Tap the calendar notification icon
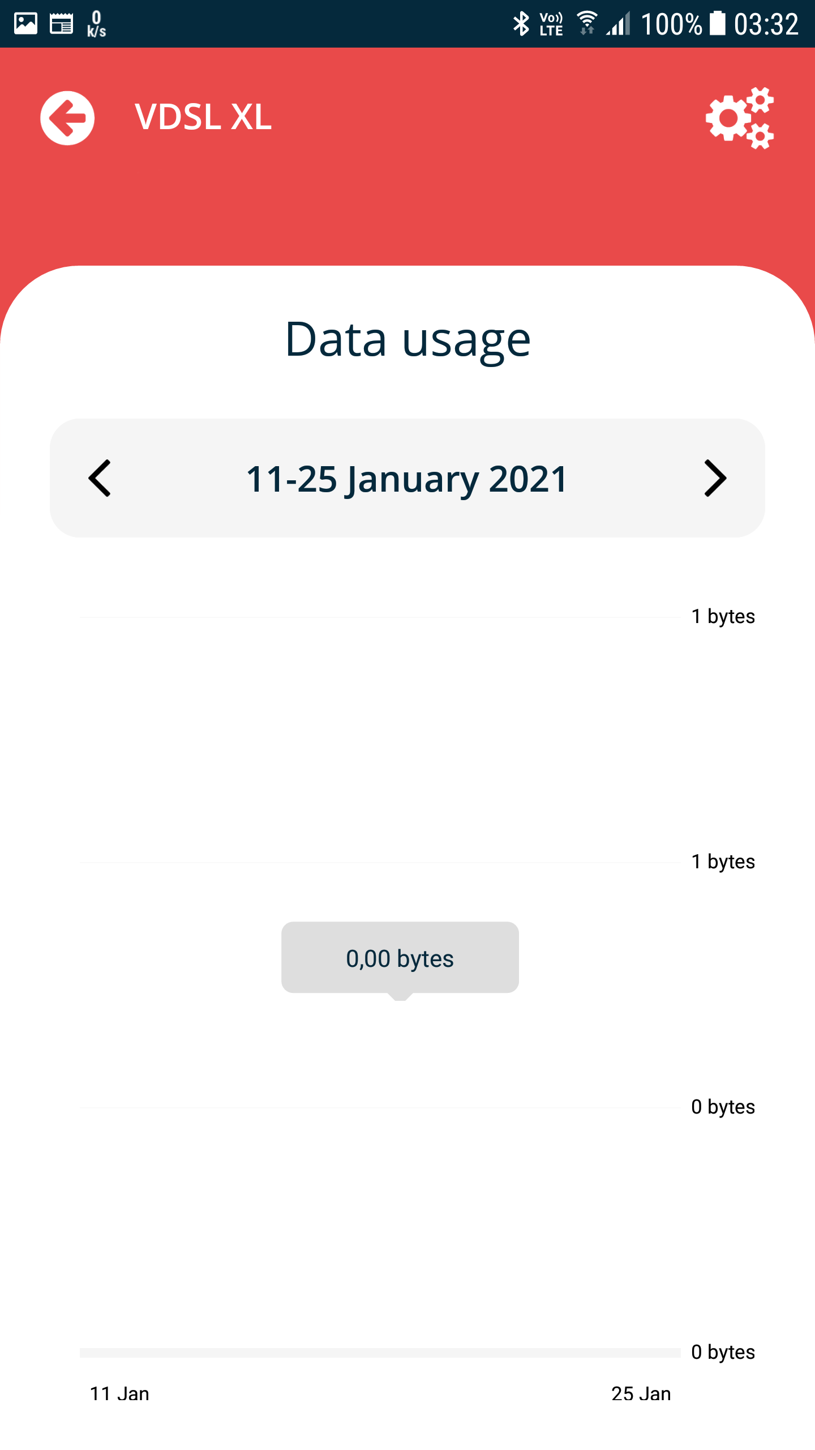Viewport: 815px width, 1450px height. (61, 24)
